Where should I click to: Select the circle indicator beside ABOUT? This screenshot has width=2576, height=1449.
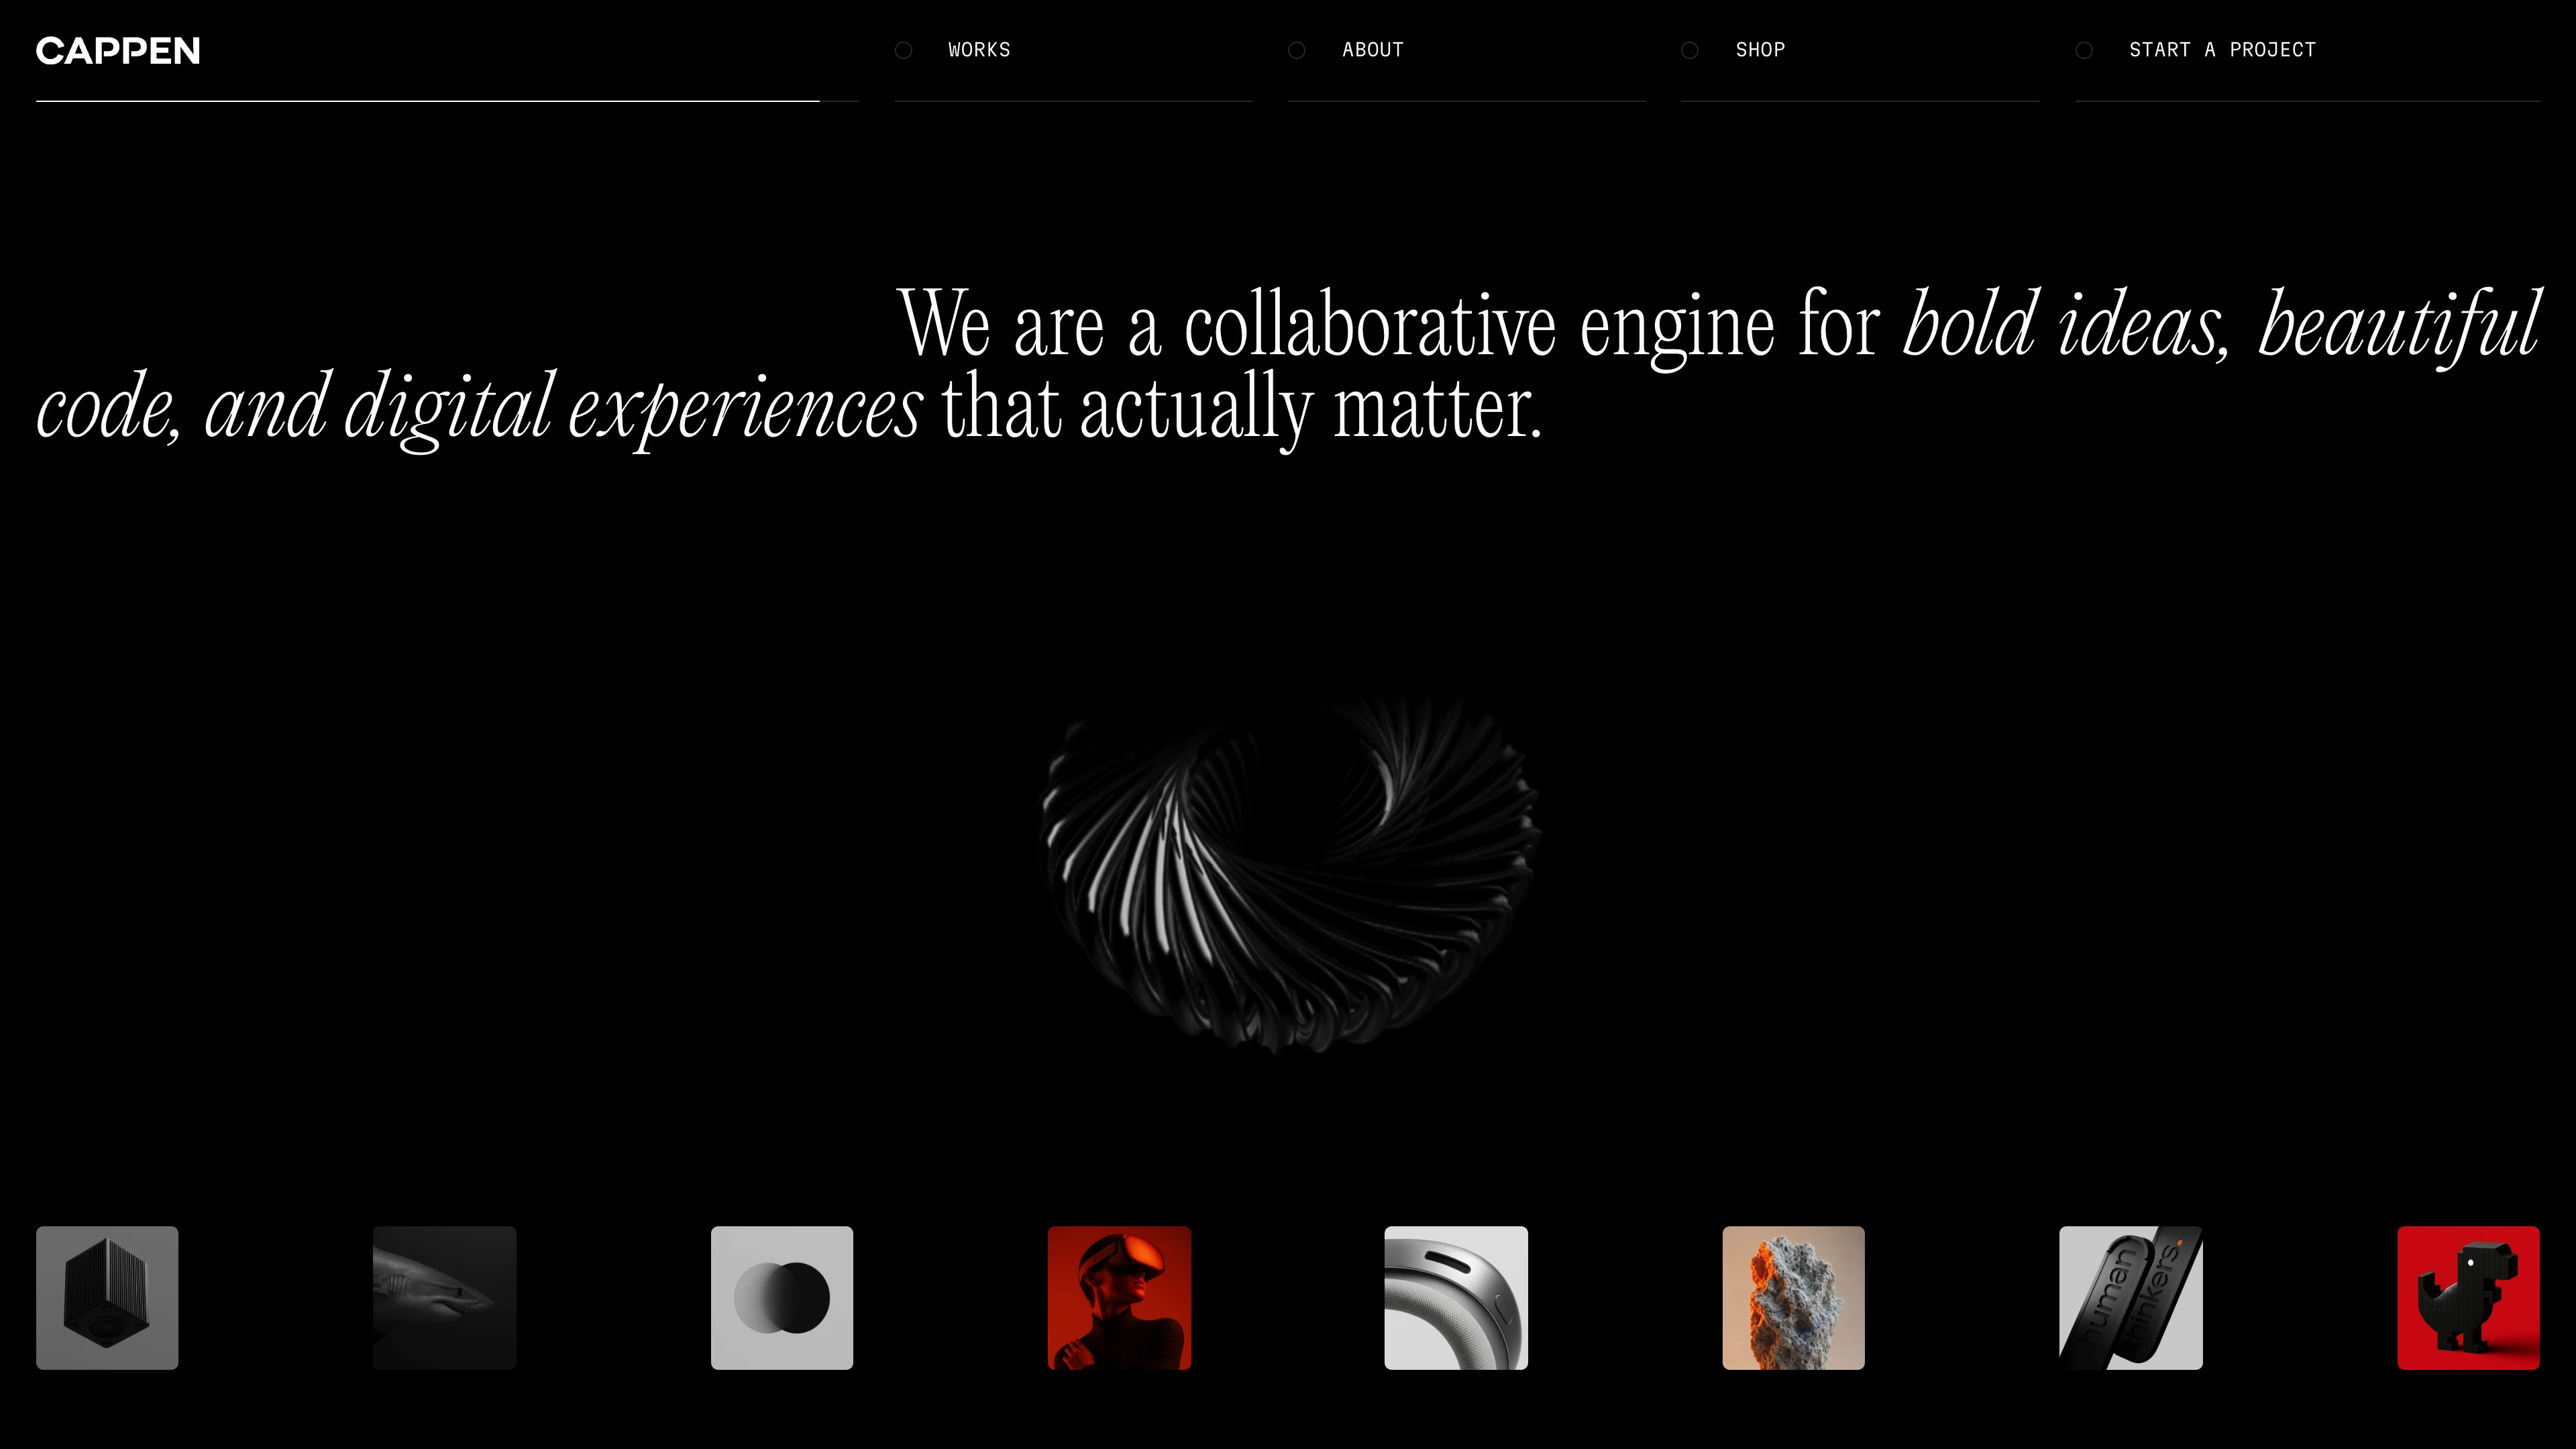pyautogui.click(x=1296, y=50)
